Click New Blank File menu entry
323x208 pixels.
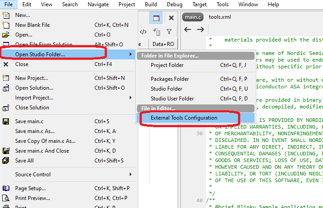33,25
